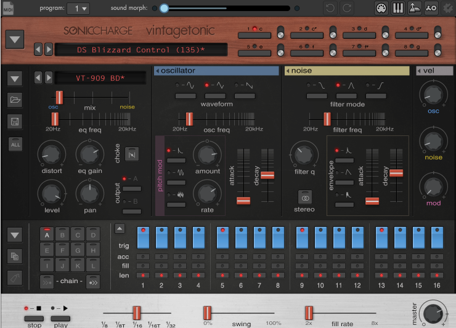Collapse the vel section header
456x328 pixels.
(434, 71)
